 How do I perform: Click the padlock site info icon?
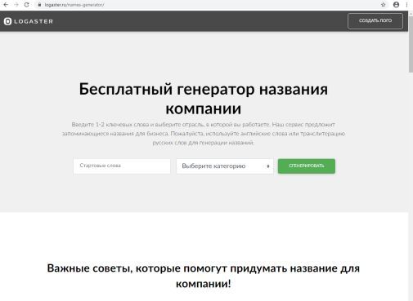(39, 5)
